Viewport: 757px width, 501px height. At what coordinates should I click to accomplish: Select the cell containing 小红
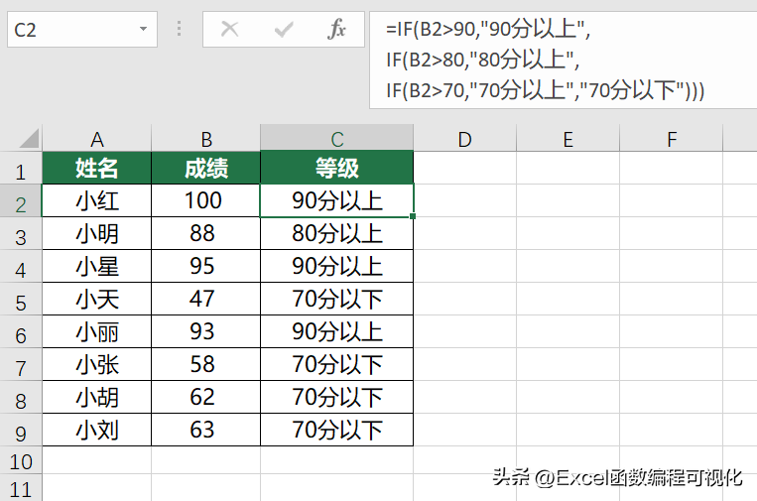(x=97, y=200)
